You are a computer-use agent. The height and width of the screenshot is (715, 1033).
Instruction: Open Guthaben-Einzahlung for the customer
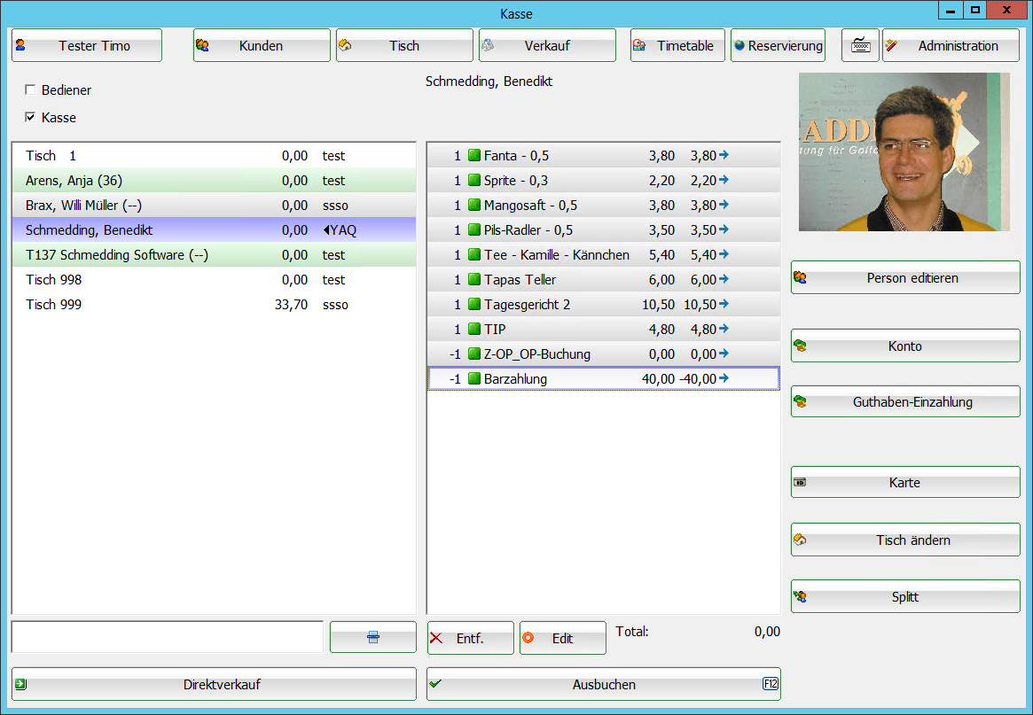pos(905,402)
